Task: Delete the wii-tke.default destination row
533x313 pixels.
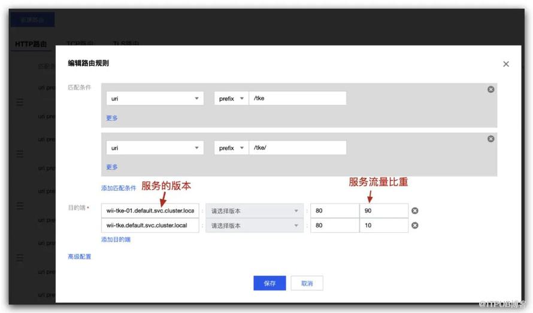Action: pos(414,225)
